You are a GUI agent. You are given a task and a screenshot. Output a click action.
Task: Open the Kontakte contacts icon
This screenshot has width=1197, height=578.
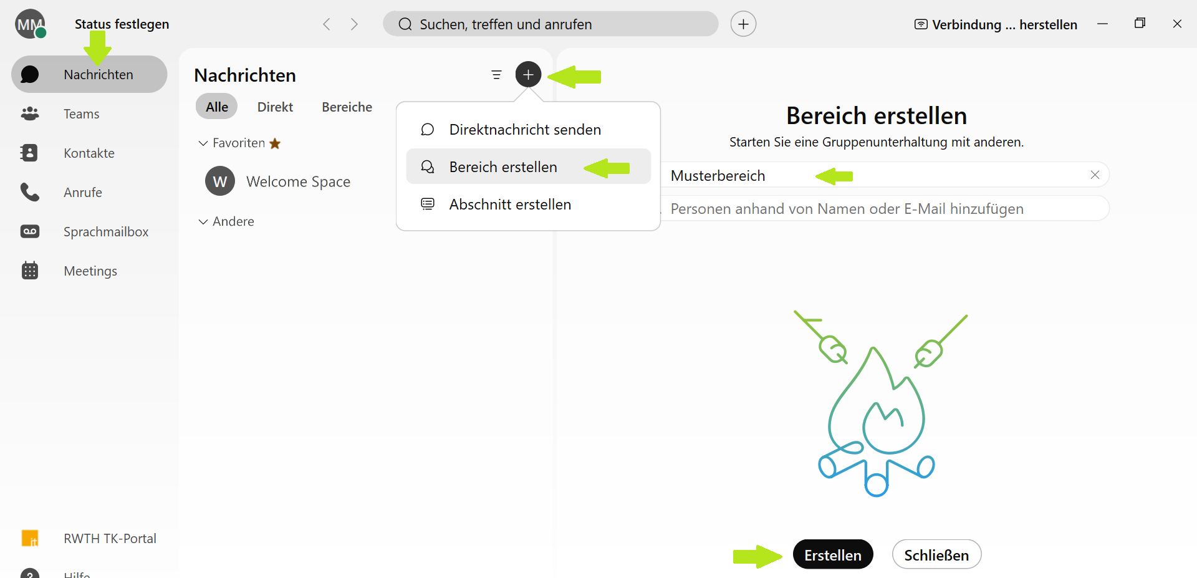pyautogui.click(x=29, y=153)
